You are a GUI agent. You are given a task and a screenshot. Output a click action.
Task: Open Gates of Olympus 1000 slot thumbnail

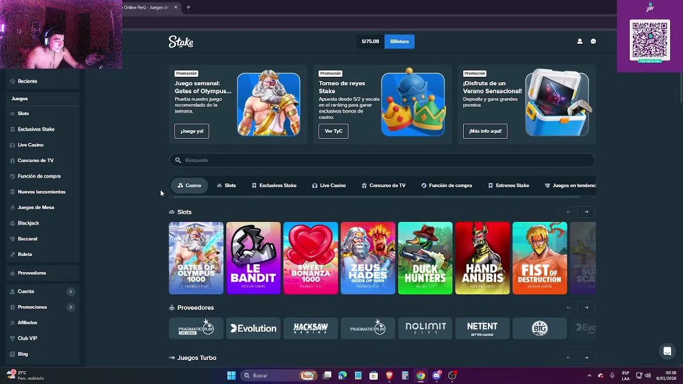196,258
